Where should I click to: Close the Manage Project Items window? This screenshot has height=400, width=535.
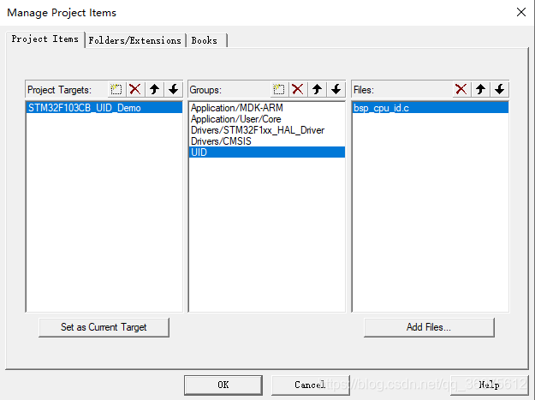[x=521, y=12]
